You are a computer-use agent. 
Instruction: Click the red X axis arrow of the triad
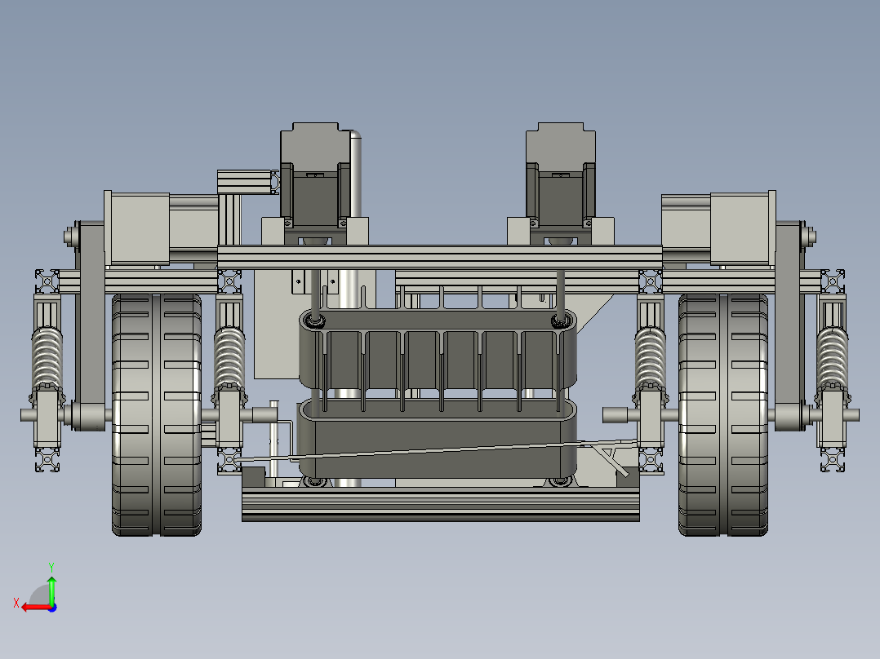[35, 608]
